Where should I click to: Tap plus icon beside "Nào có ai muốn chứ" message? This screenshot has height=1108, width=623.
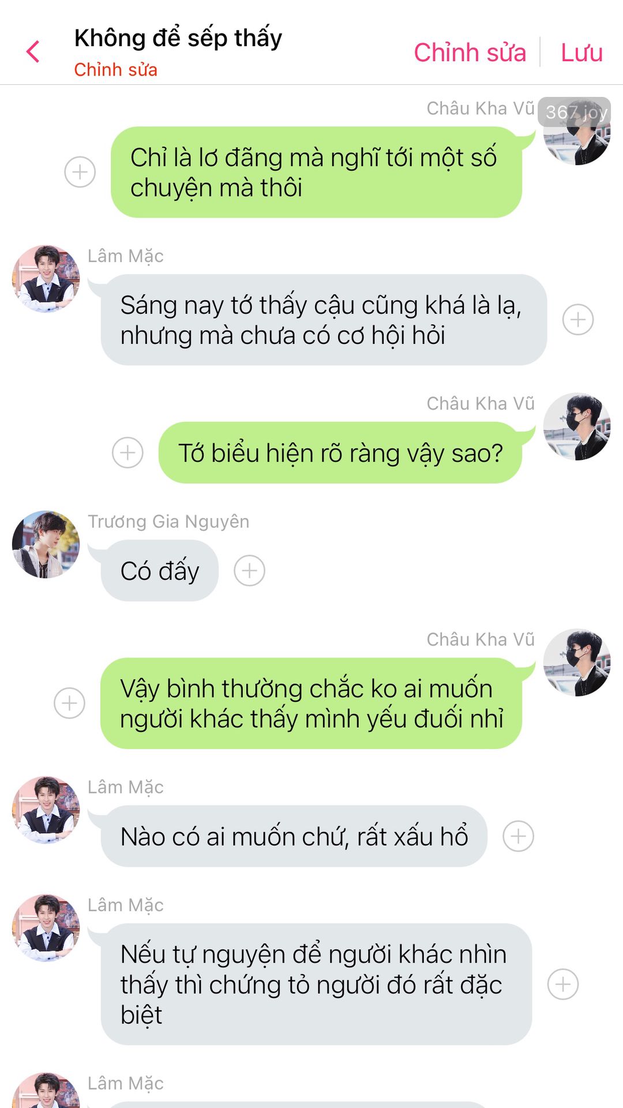(x=519, y=836)
